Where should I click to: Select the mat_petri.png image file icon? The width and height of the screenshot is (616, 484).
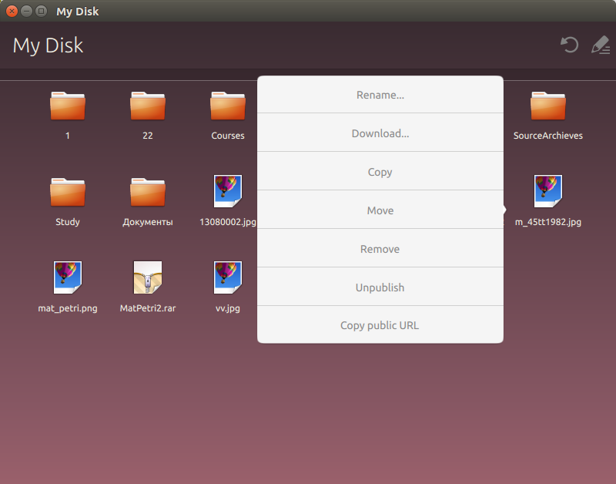point(68,277)
